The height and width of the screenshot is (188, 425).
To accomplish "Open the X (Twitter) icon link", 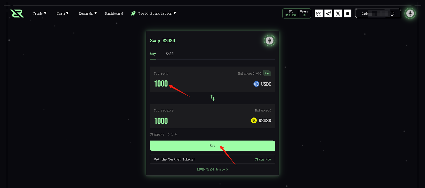I will coord(338,13).
